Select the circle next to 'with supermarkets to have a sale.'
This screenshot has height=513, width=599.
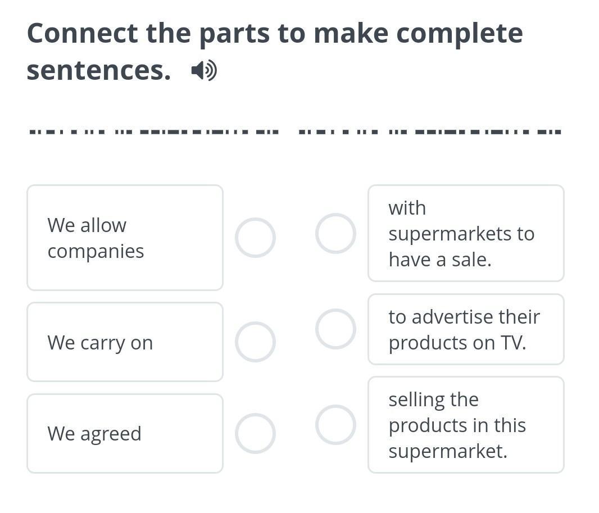336,233
